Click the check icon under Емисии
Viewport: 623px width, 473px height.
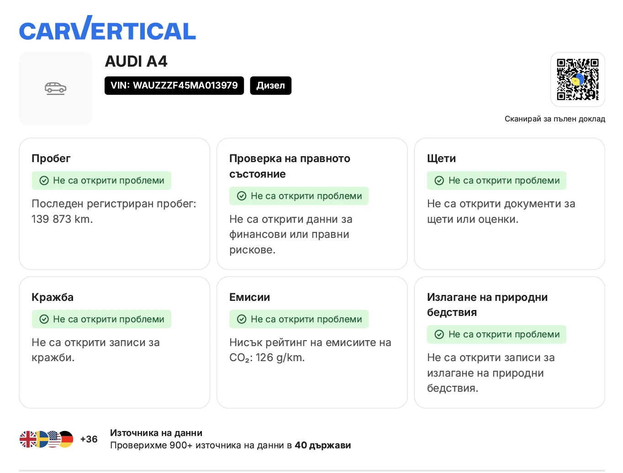point(242,319)
